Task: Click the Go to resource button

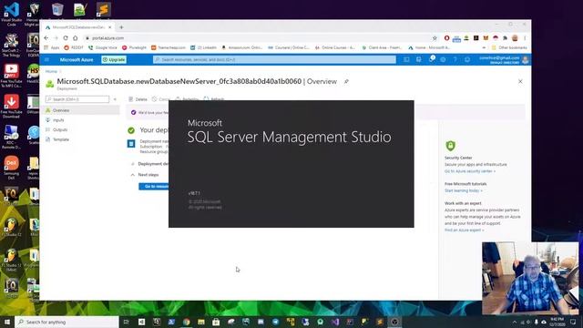Action: pyautogui.click(x=154, y=186)
